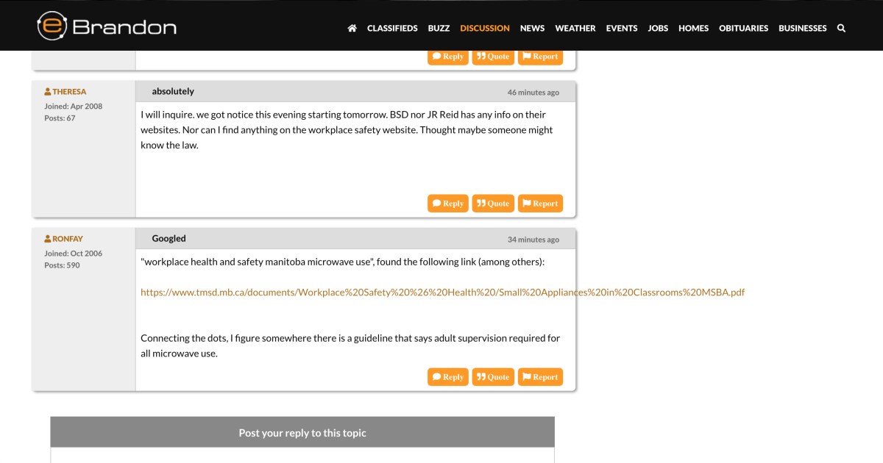The height and width of the screenshot is (463, 883).
Task: Click the eBrandon logo
Action: [107, 26]
